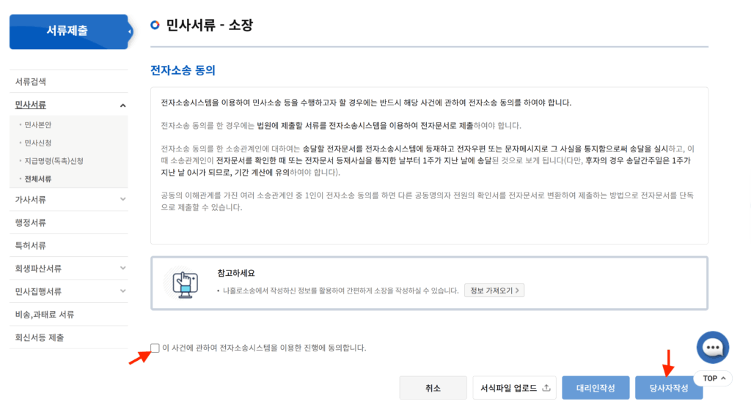Collapse the 민사서류 section chevron
Screen dimensions: 751x404
pyautogui.click(x=122, y=105)
